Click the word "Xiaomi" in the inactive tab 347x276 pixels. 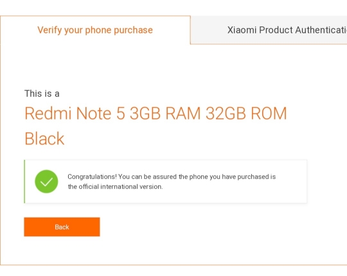click(242, 30)
